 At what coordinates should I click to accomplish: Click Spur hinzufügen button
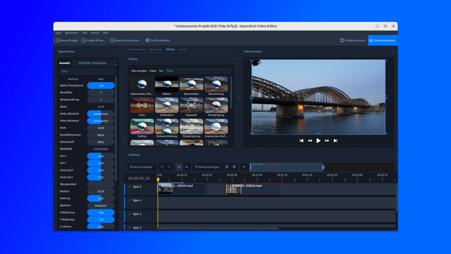[x=141, y=167]
